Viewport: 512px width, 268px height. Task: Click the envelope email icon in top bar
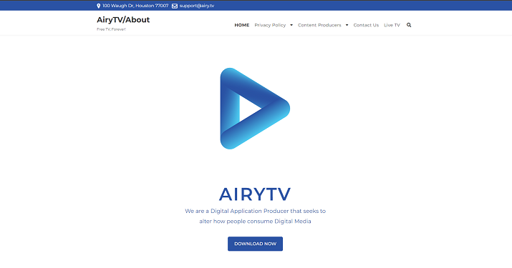175,6
